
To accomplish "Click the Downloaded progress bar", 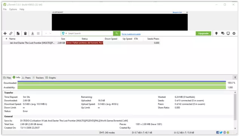I will (122, 83).
